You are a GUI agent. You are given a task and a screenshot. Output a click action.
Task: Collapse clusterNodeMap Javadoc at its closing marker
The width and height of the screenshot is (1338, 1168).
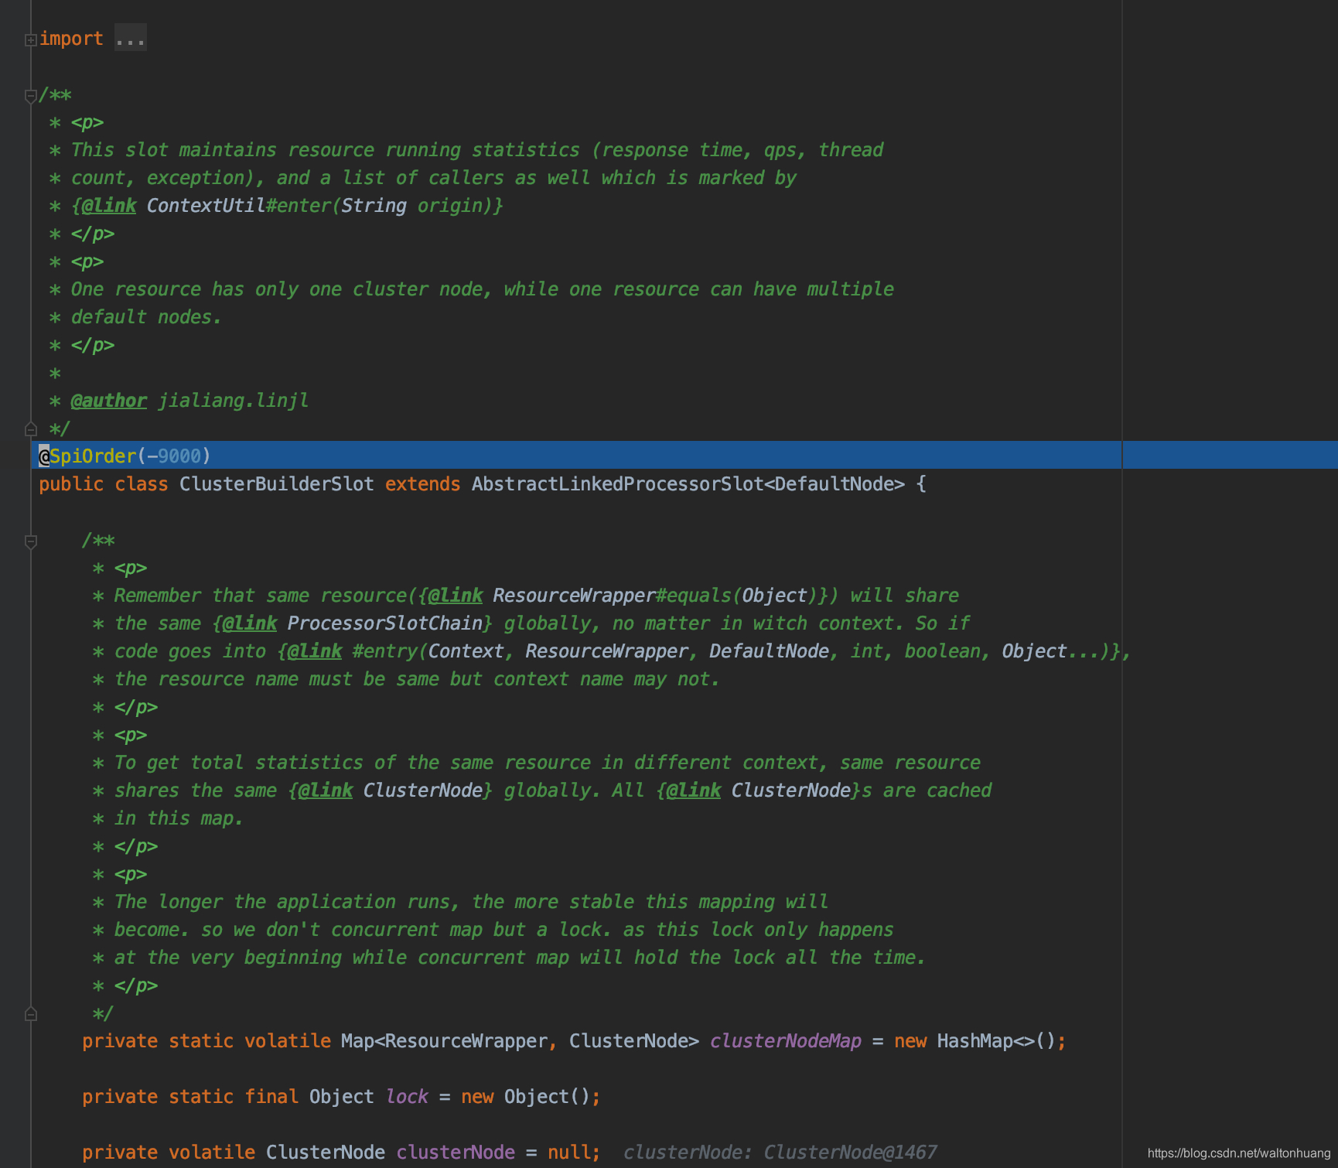[31, 1013]
